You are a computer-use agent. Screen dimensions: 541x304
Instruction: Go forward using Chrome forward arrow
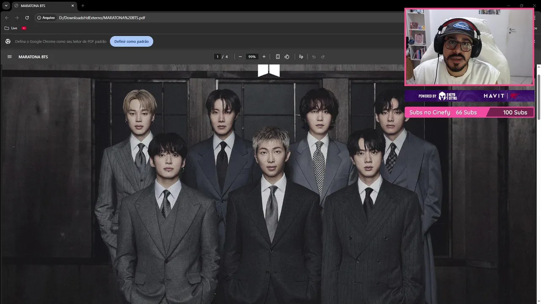[x=17, y=18]
